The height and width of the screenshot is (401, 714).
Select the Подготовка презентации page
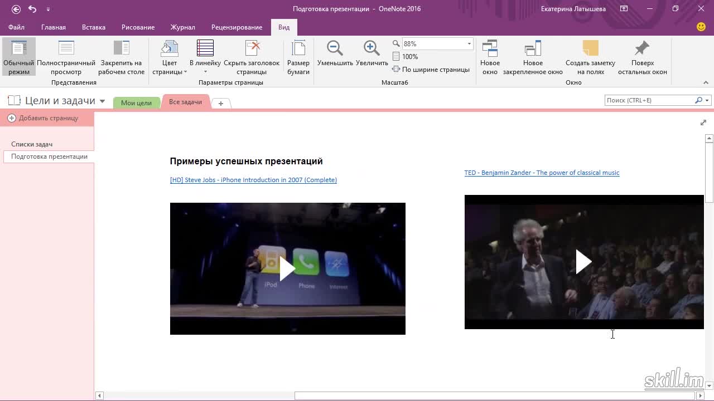49,157
